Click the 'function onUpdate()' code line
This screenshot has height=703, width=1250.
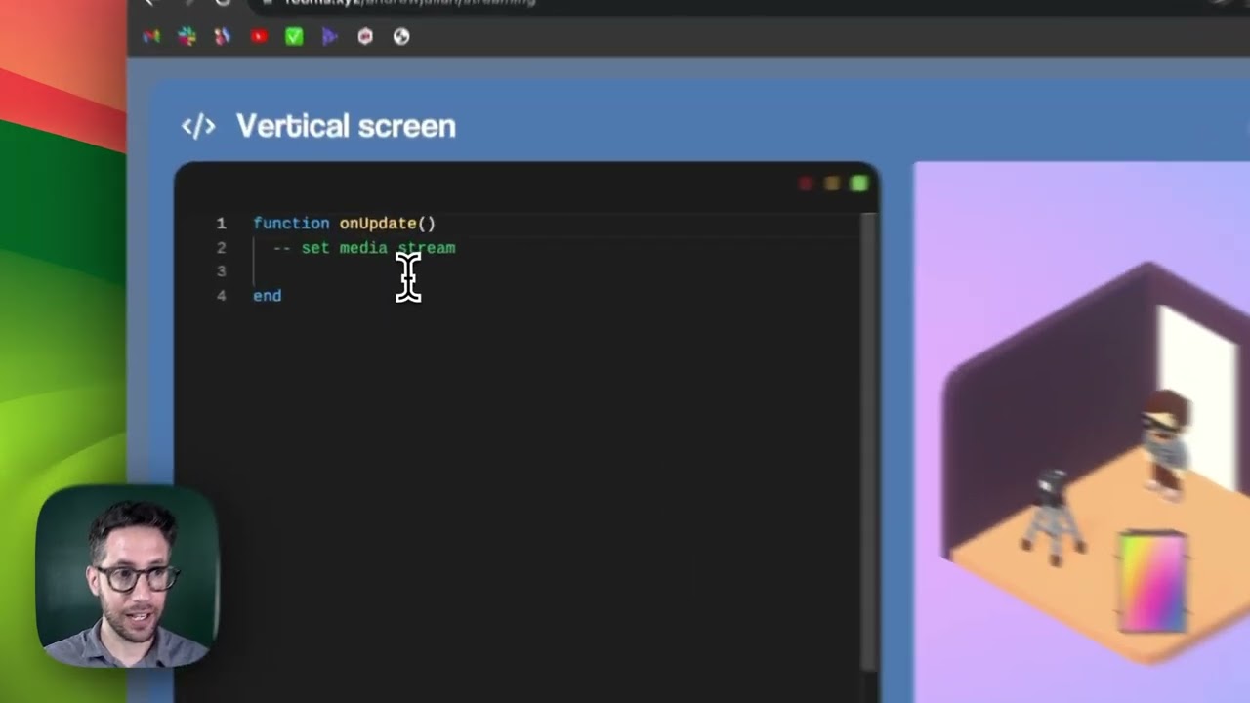click(344, 224)
